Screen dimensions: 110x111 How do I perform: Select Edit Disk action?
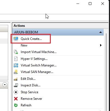28,79
